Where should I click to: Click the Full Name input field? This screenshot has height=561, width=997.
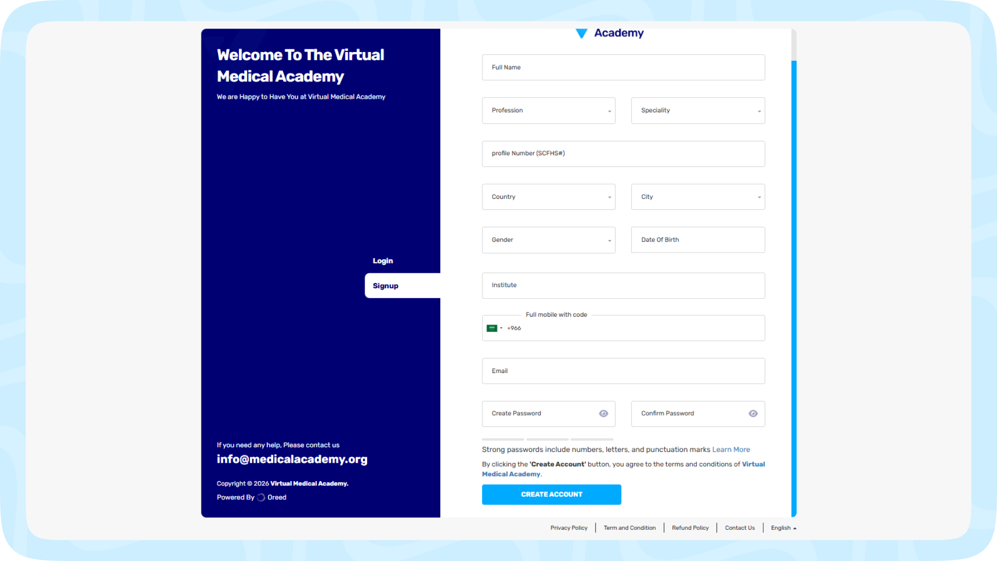click(623, 68)
